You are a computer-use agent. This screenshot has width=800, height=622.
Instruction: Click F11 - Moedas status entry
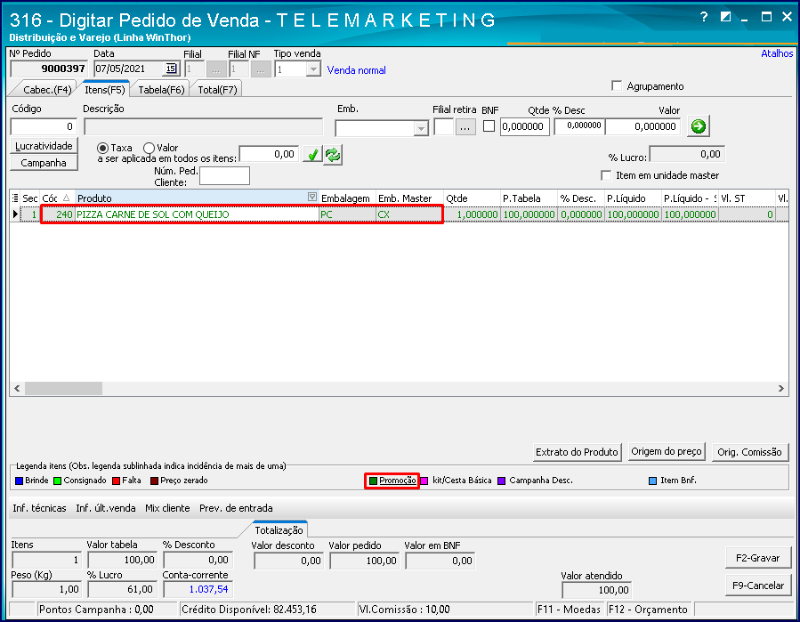coord(569,610)
